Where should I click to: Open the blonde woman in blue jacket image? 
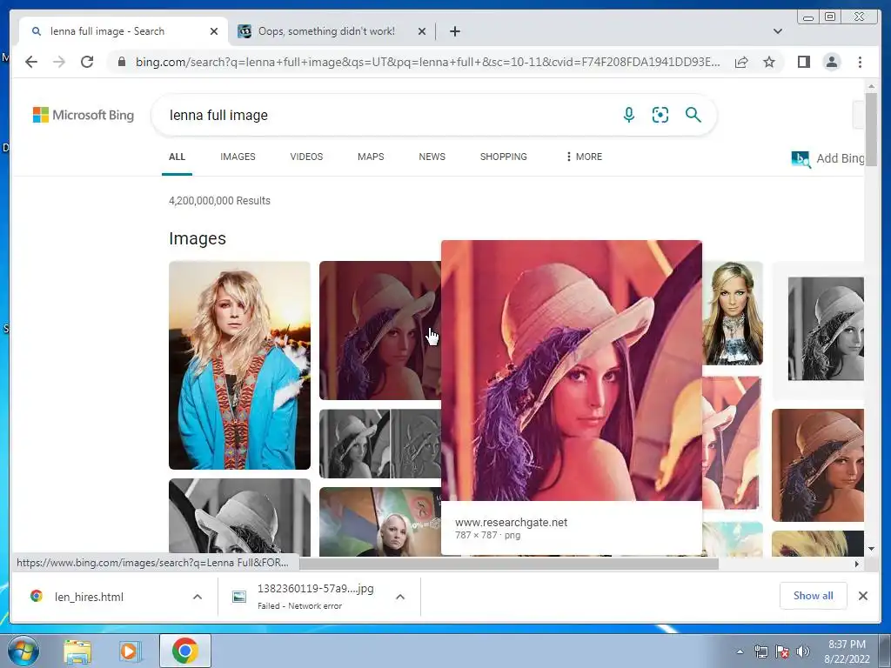[239, 365]
